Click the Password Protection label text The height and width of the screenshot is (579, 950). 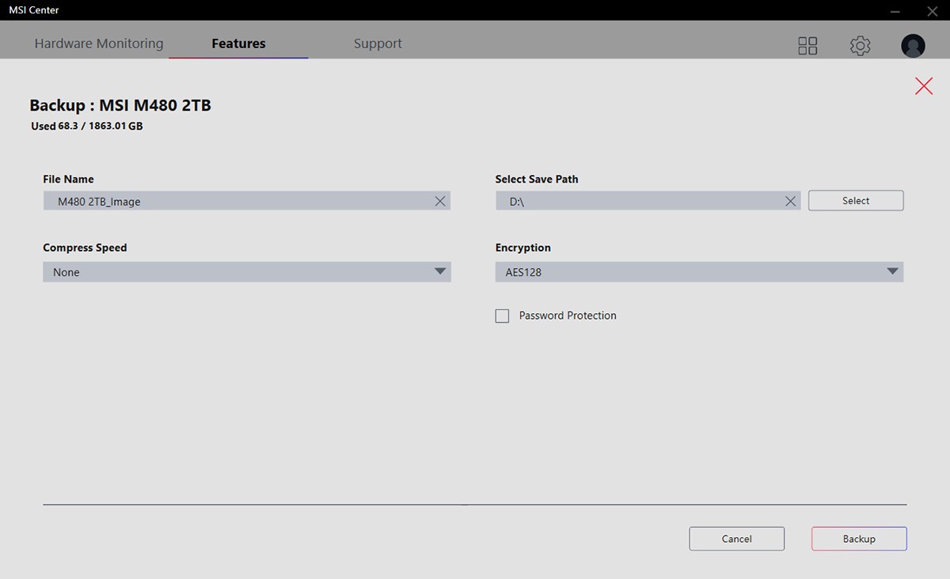(568, 316)
